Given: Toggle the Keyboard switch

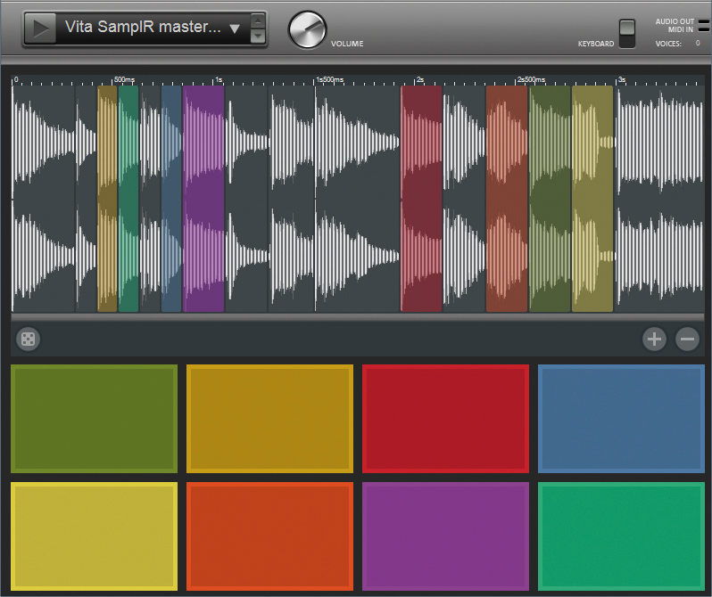Looking at the screenshot, I should click(x=627, y=33).
